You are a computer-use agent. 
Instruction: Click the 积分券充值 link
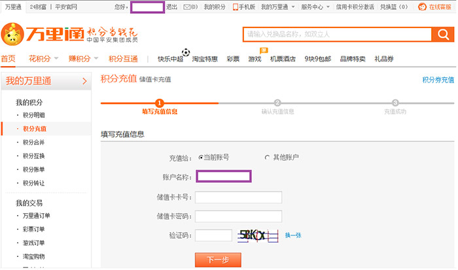[x=438, y=80]
